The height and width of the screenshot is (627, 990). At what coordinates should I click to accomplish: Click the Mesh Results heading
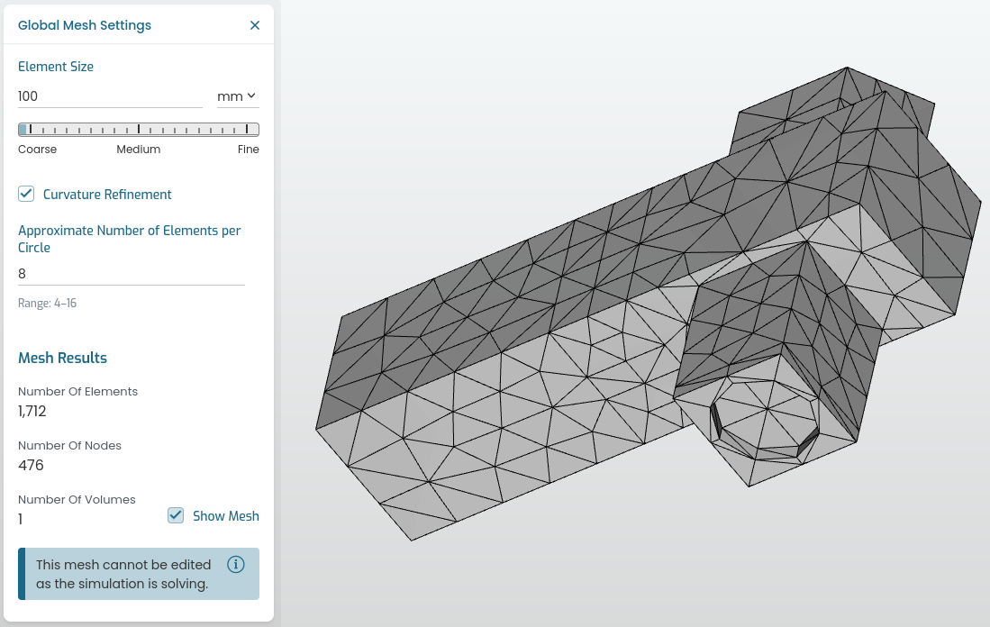pos(62,358)
